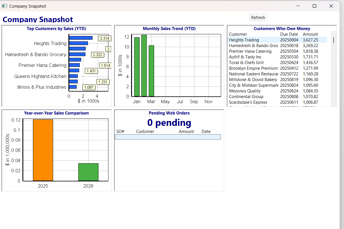Click the Company Snapshot title bar icon
The height and width of the screenshot is (229, 344).
(5, 6)
